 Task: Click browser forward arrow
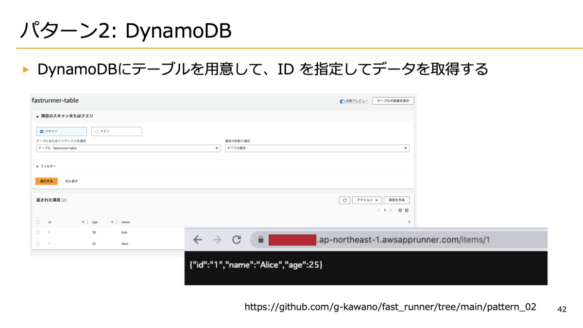(x=217, y=240)
